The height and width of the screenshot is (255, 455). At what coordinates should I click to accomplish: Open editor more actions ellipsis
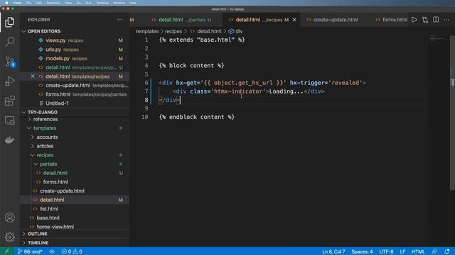pos(446,20)
